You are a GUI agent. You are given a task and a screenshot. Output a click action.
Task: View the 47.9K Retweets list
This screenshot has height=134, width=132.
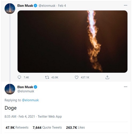click(x=17, y=128)
